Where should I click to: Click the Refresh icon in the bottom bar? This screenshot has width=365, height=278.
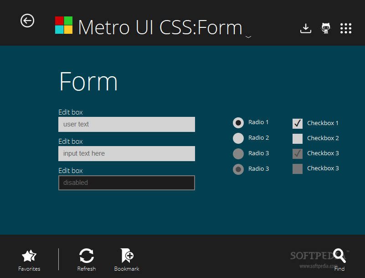pyautogui.click(x=87, y=256)
